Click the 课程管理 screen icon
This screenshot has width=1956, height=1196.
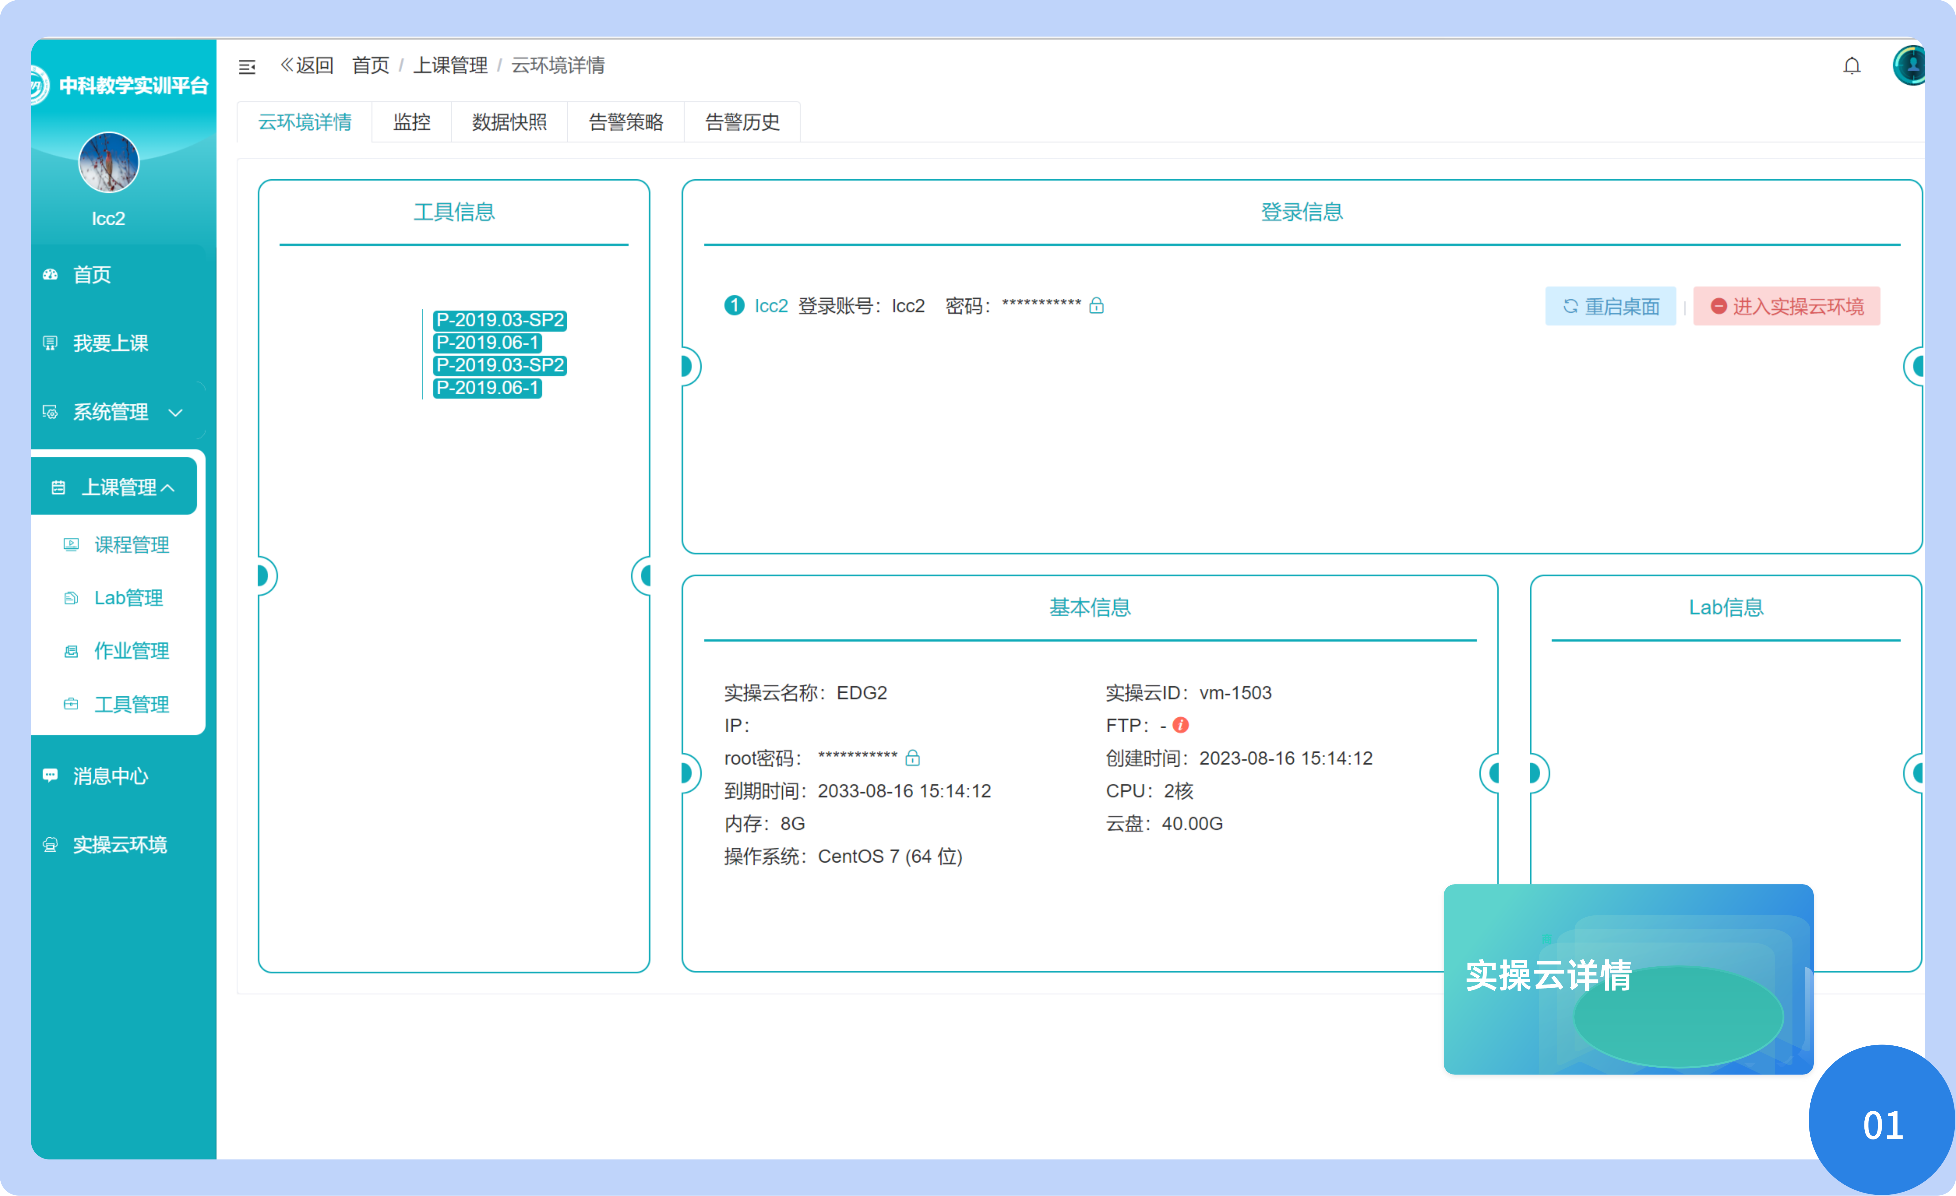click(x=72, y=545)
